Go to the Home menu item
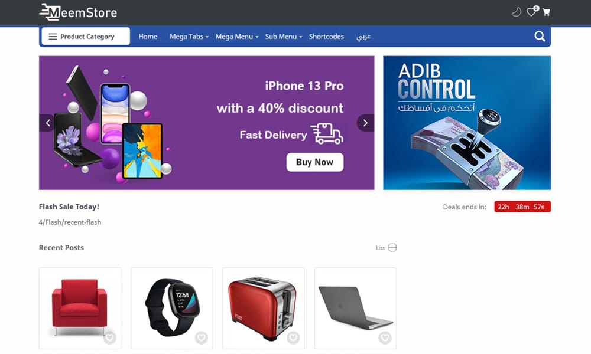This screenshot has height=354, width=591. tap(148, 37)
